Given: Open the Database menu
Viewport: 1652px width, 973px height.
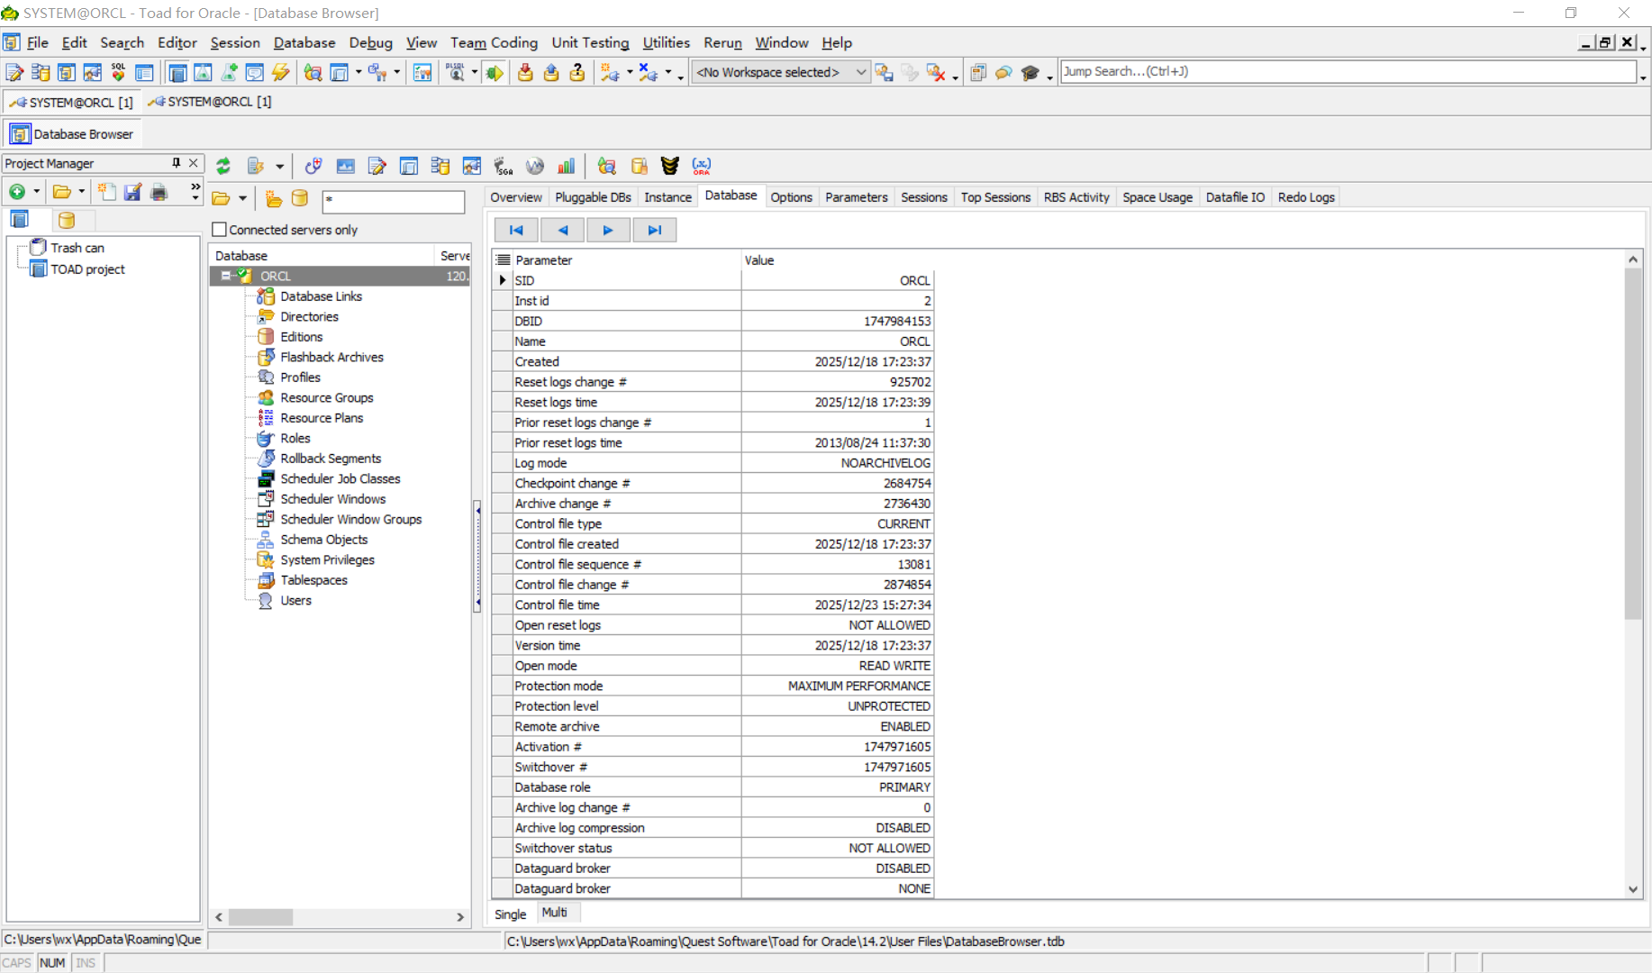Looking at the screenshot, I should [304, 42].
